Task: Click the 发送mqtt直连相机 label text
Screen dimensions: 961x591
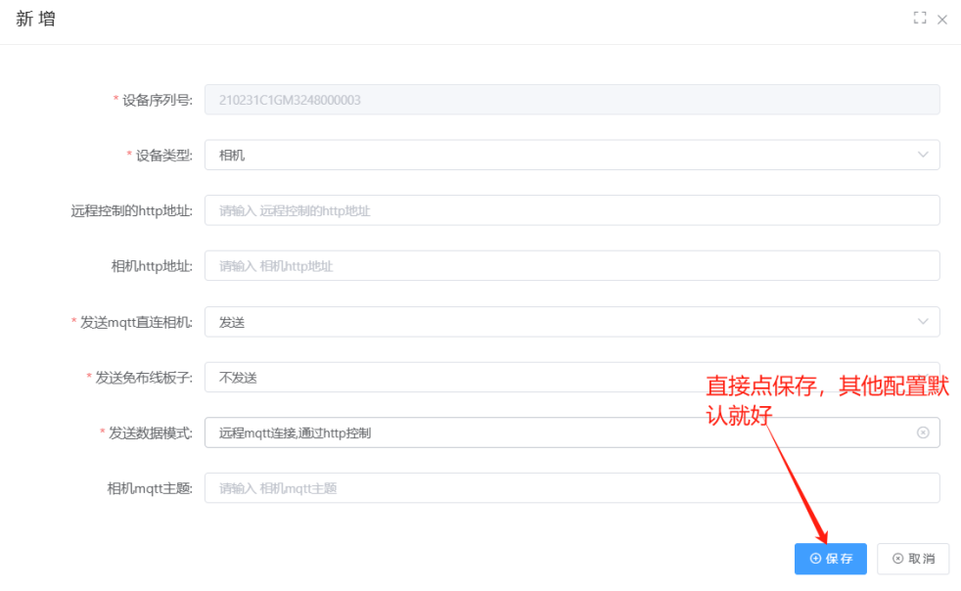Action: tap(136, 323)
